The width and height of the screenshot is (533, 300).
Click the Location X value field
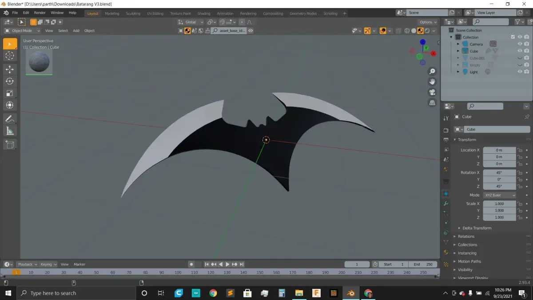click(x=499, y=150)
